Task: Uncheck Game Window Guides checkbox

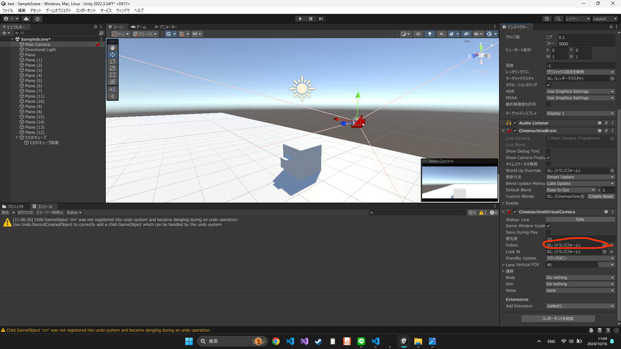Action: pyautogui.click(x=548, y=226)
